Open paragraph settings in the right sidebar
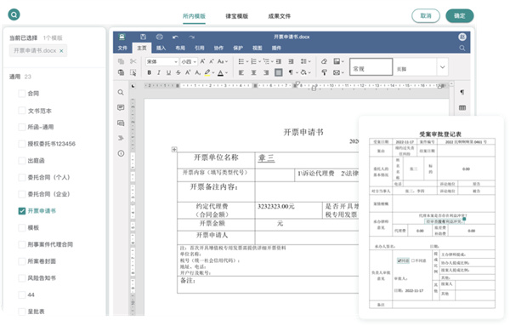Screen dimensions: 510x326 click(462, 93)
